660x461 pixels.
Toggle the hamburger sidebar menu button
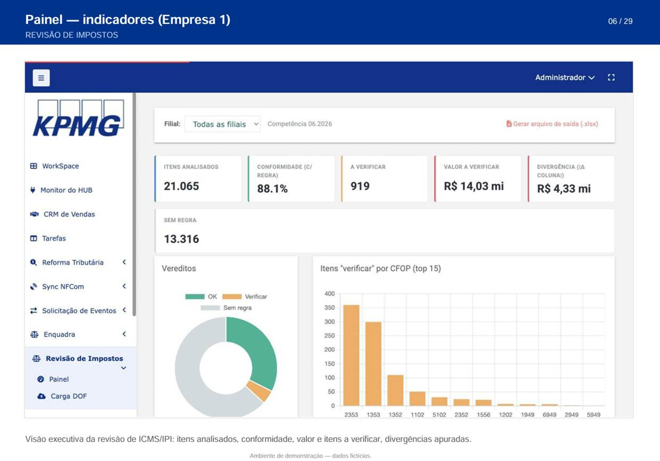[x=41, y=78]
